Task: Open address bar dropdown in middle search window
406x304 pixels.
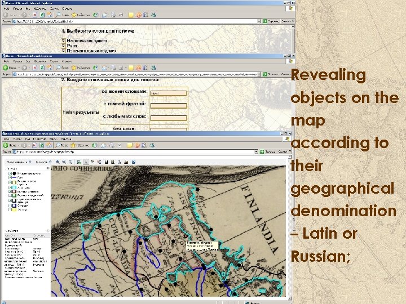Action: [x=259, y=74]
